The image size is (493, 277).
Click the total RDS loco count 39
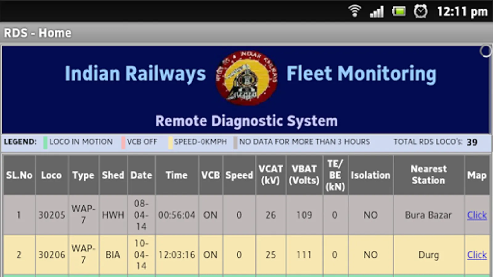(472, 142)
